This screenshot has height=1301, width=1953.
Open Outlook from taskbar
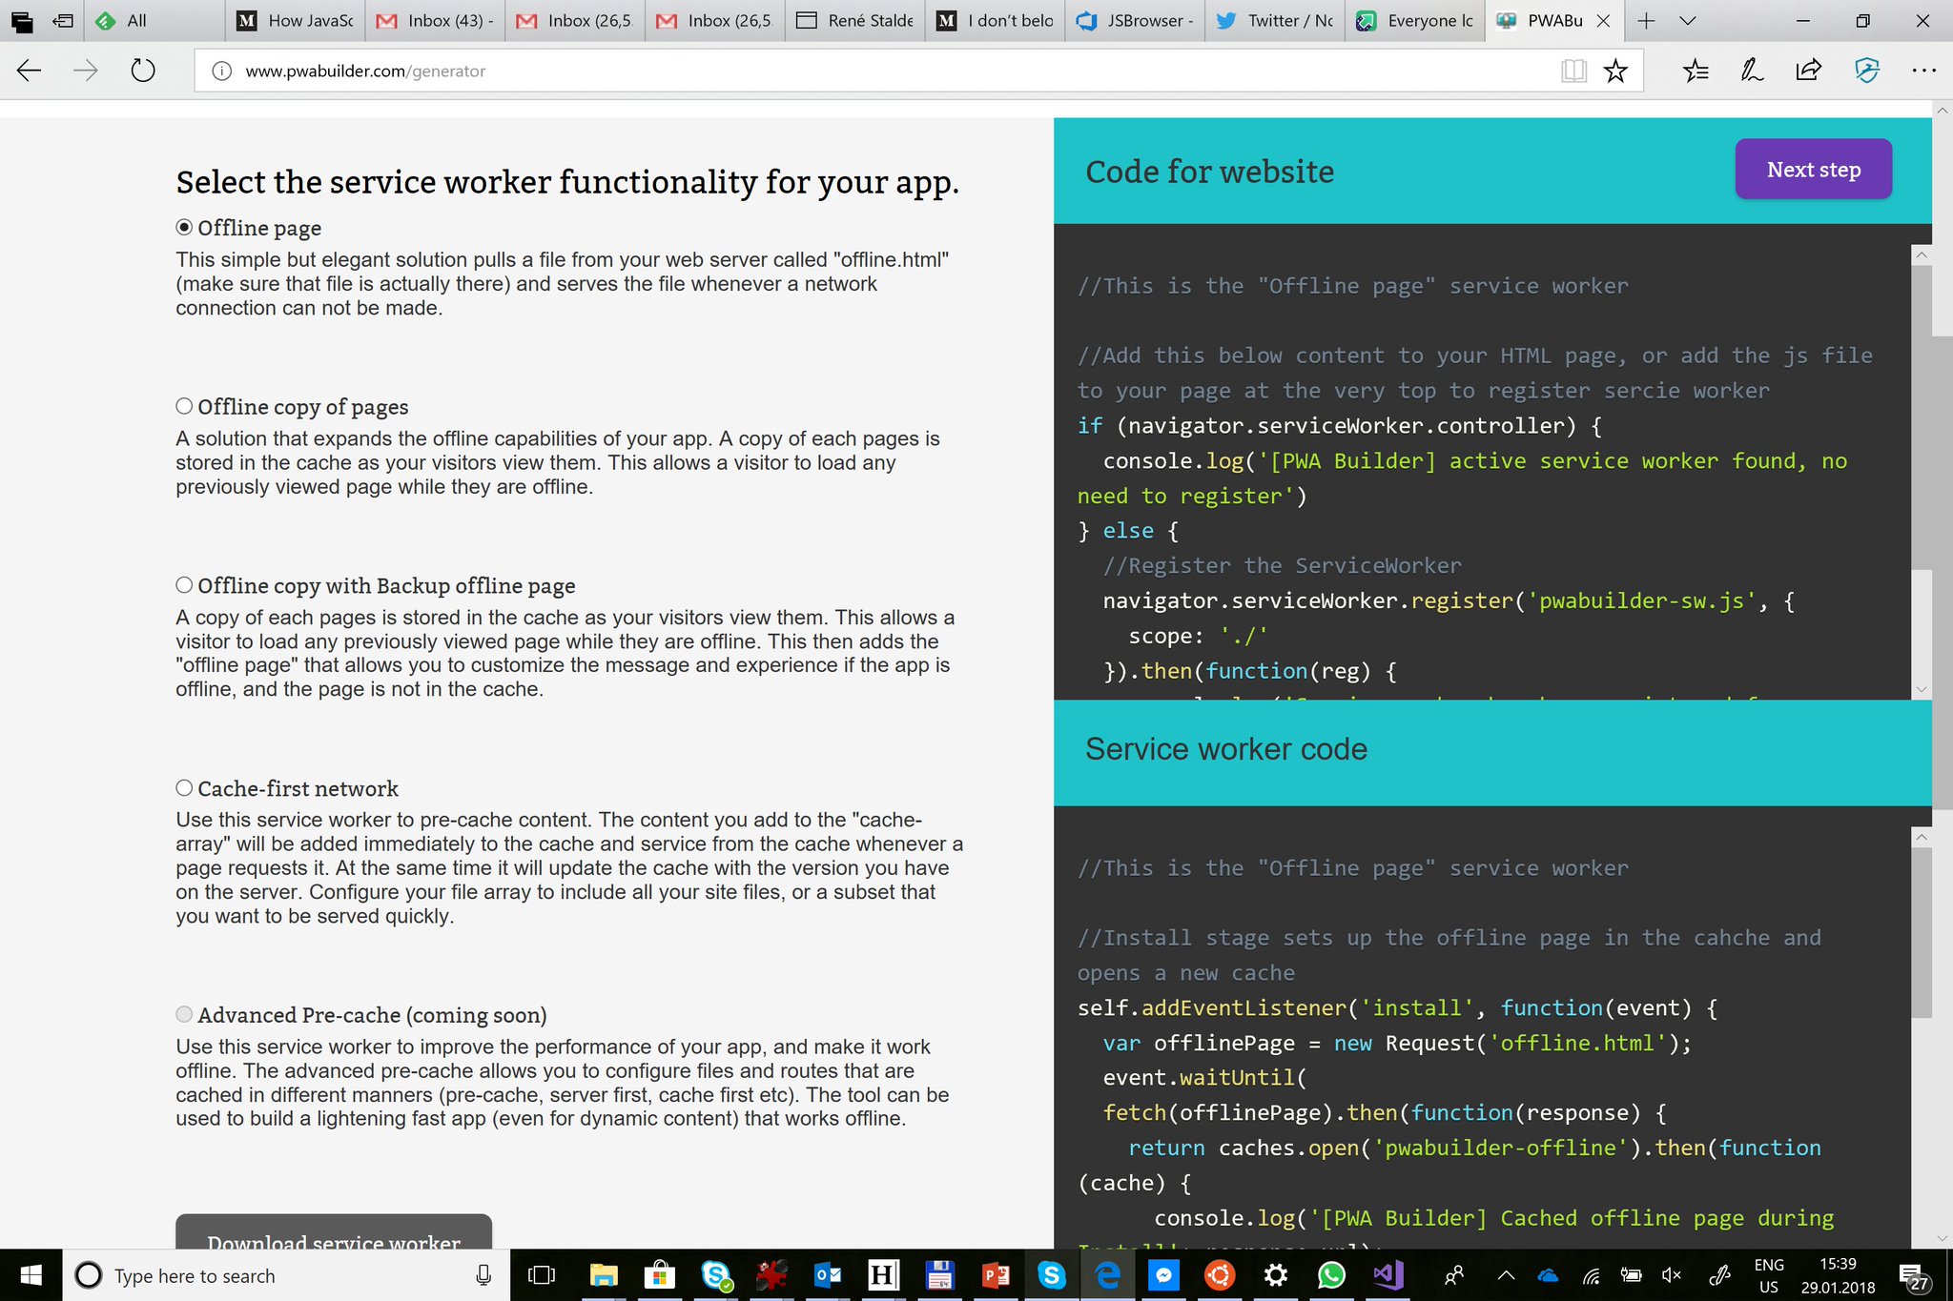tap(828, 1275)
